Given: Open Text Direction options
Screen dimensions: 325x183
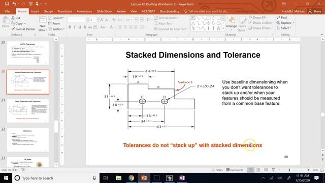Looking at the screenshot, I should (x=167, y=18).
